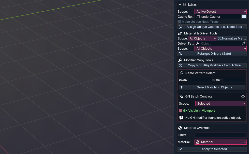Open the Selected scope dropdown in GN Batch Controls
This screenshot has width=249, height=154.
pos(220,104)
